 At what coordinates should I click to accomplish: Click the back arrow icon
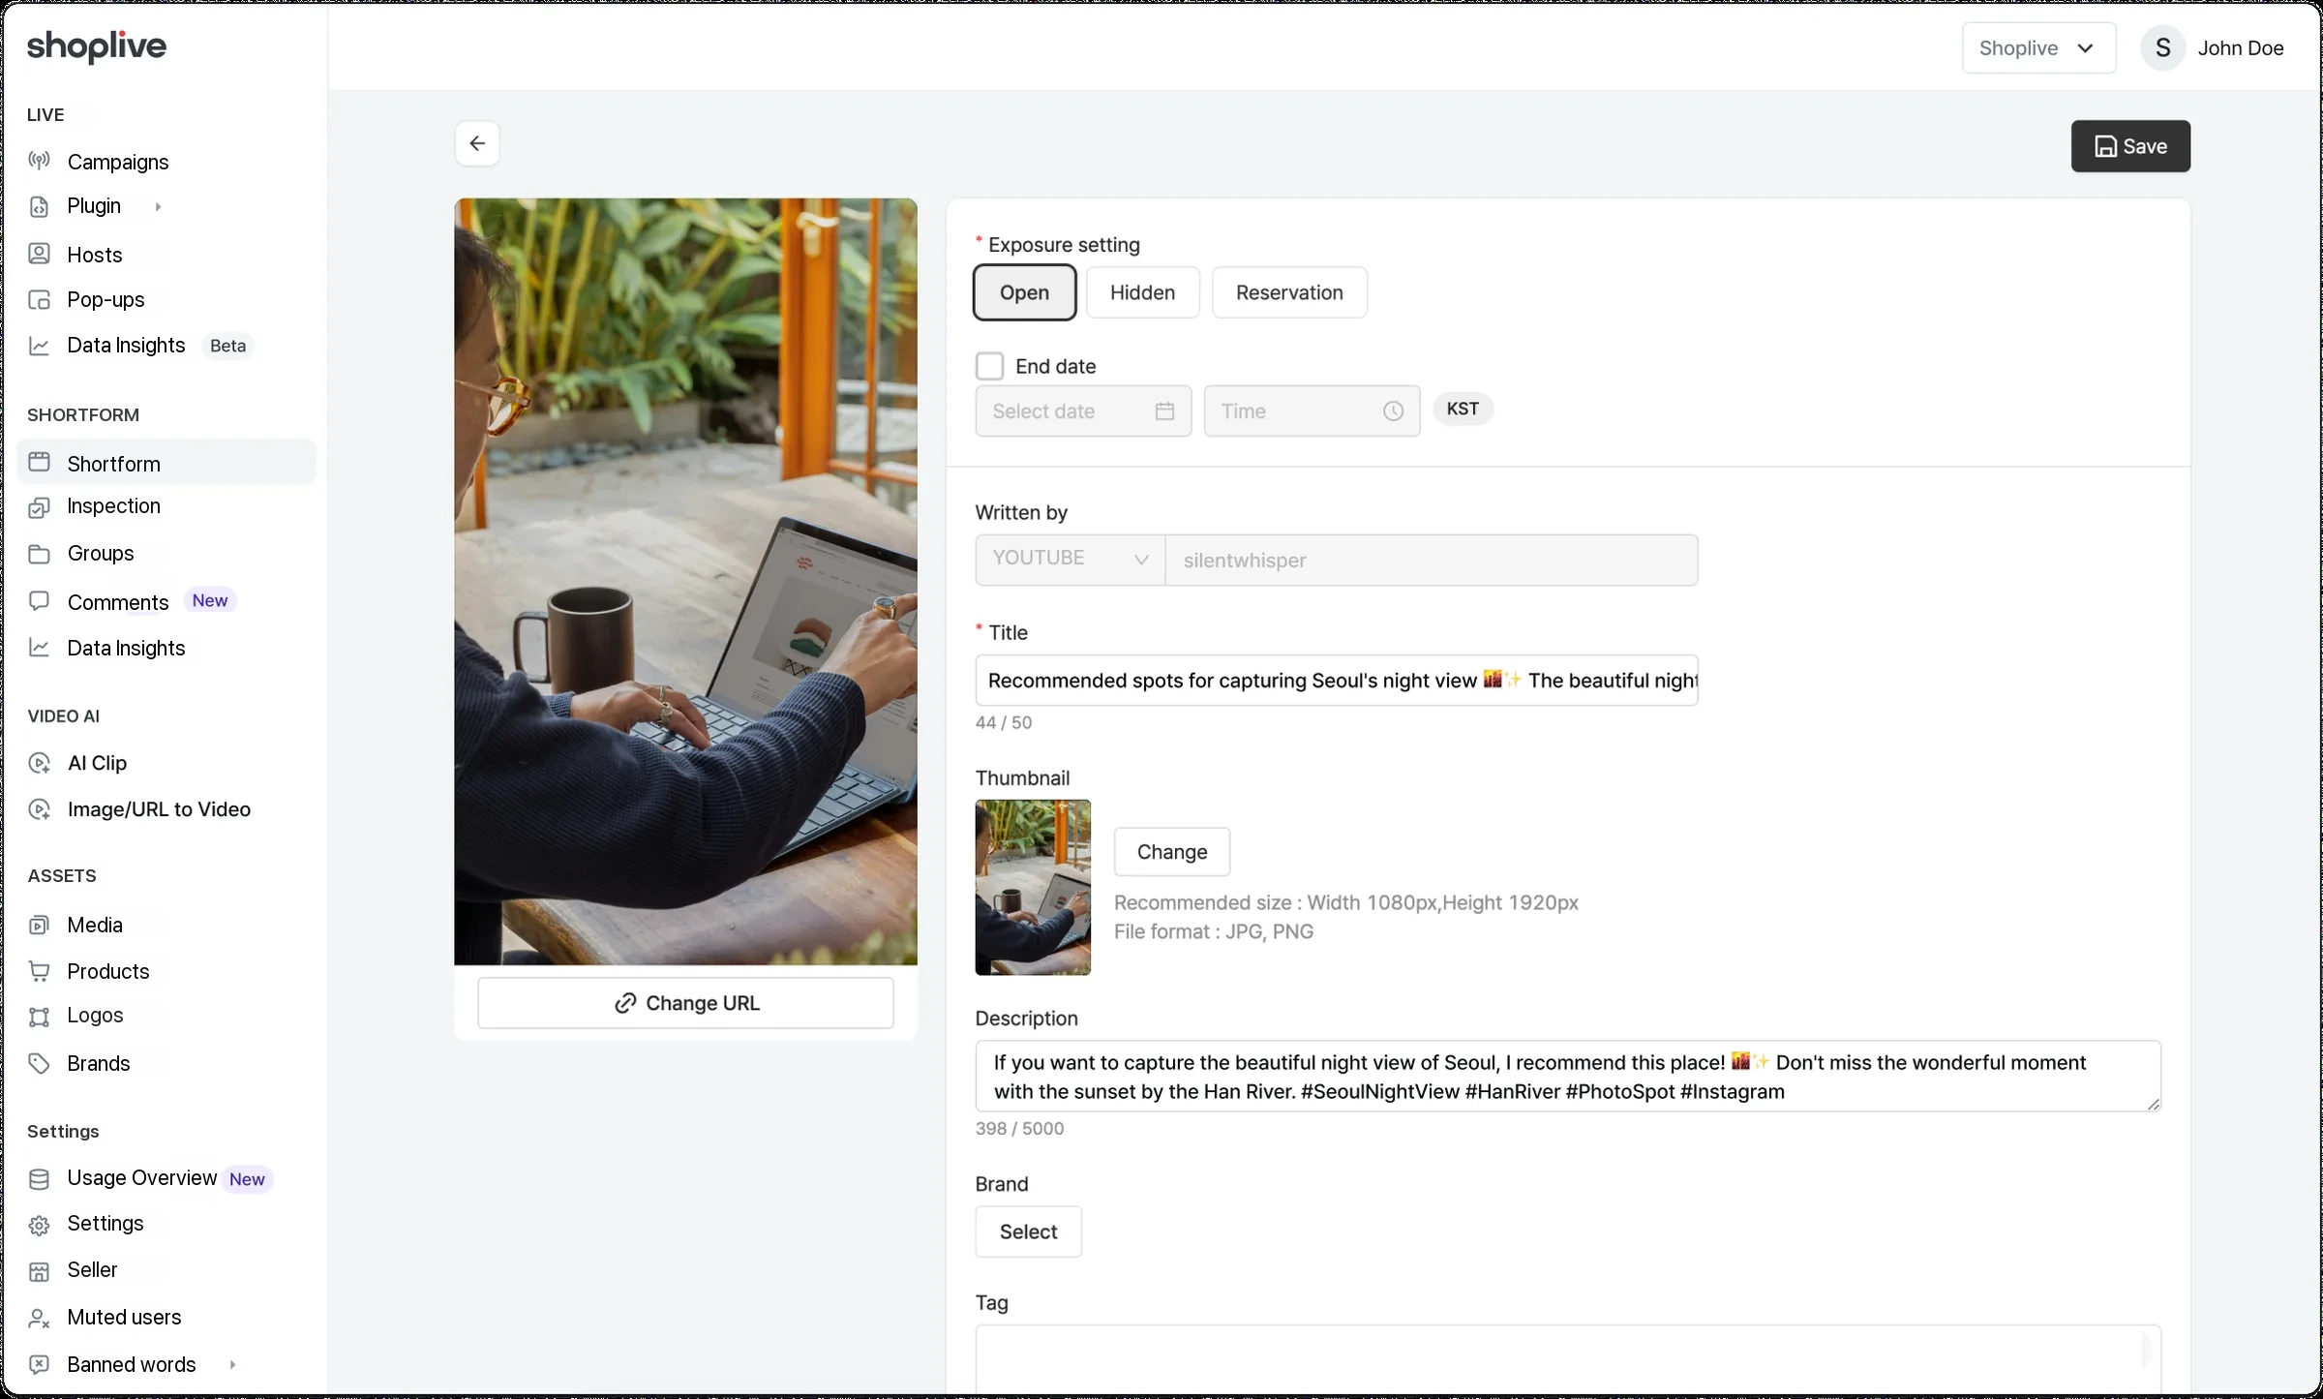pyautogui.click(x=477, y=143)
